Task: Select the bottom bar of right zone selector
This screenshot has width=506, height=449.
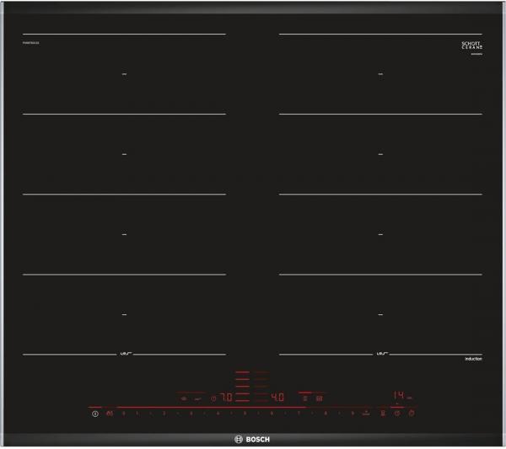Action: (x=261, y=401)
